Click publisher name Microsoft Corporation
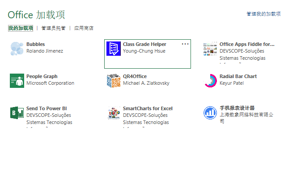 (51, 83)
